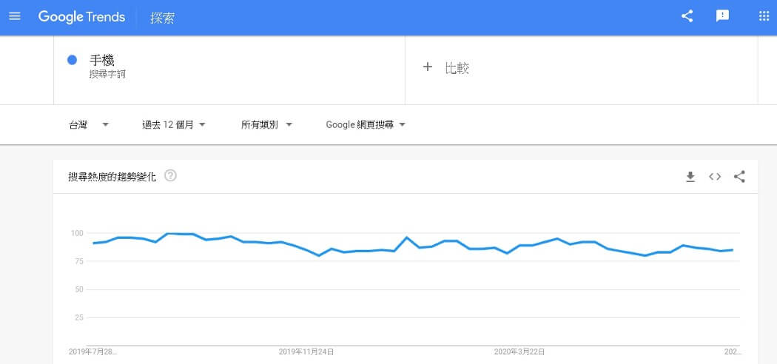Image resolution: width=777 pixels, height=364 pixels.
Task: Open the Google apps grid
Action: click(764, 16)
